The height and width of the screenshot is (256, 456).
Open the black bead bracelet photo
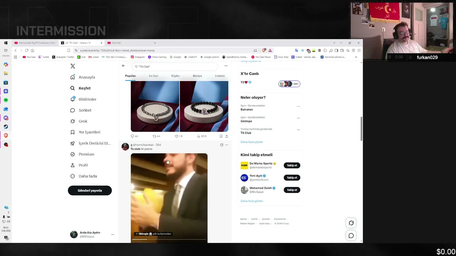204,106
